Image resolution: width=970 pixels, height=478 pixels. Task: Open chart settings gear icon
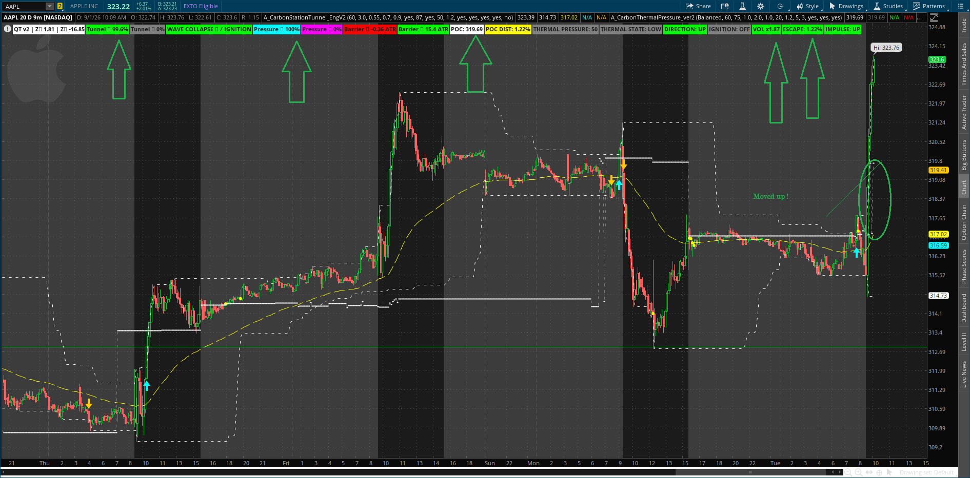coord(760,6)
